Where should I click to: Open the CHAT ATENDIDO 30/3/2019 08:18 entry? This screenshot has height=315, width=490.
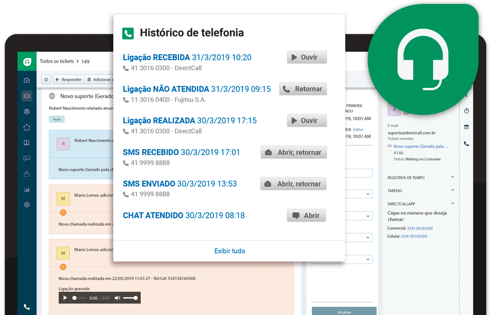(184, 216)
